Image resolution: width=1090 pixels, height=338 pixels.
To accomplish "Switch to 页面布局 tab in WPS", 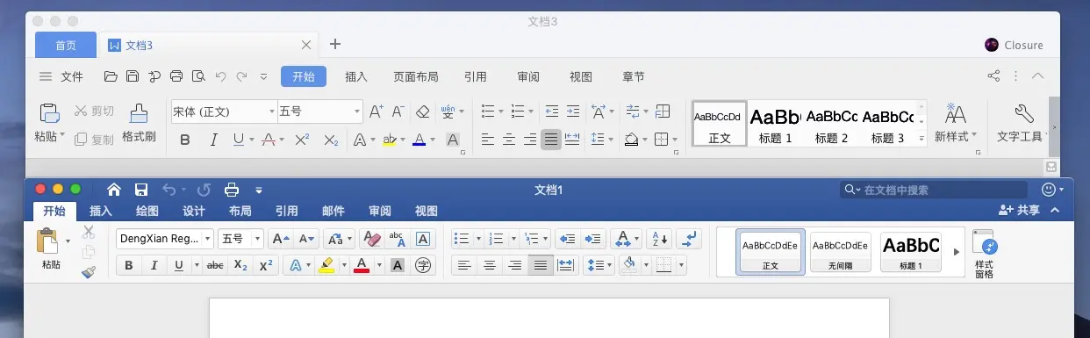I will tap(416, 76).
